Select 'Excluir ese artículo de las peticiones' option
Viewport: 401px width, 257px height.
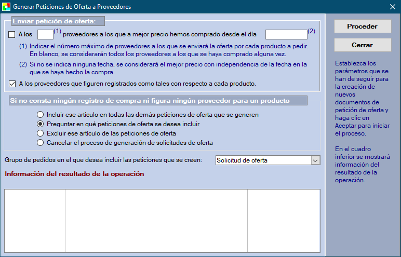point(40,133)
